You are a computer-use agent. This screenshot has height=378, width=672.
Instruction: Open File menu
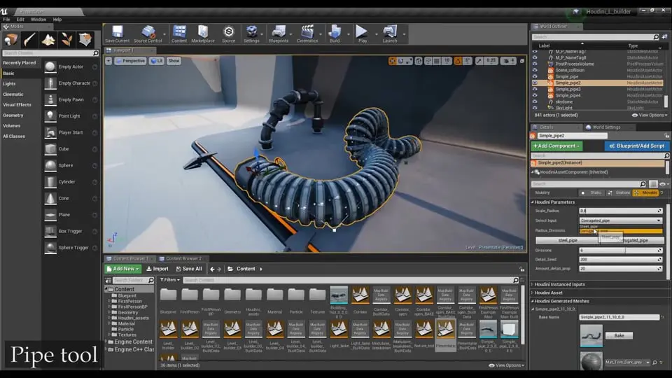pos(6,20)
